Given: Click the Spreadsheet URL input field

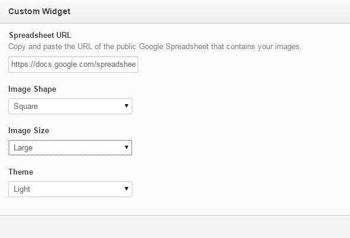Looking at the screenshot, I should (73, 65).
